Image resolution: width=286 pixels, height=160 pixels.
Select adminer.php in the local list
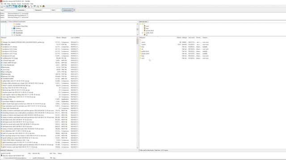[x=6, y=74]
